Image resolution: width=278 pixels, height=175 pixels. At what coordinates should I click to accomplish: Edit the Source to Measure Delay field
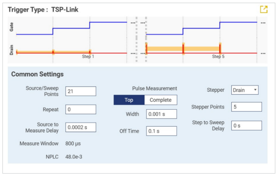[81, 127]
